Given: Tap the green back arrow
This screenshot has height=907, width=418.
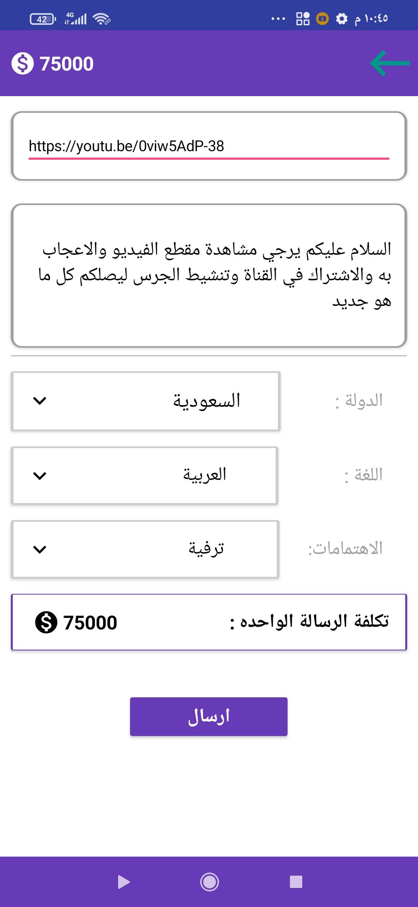Looking at the screenshot, I should (390, 63).
